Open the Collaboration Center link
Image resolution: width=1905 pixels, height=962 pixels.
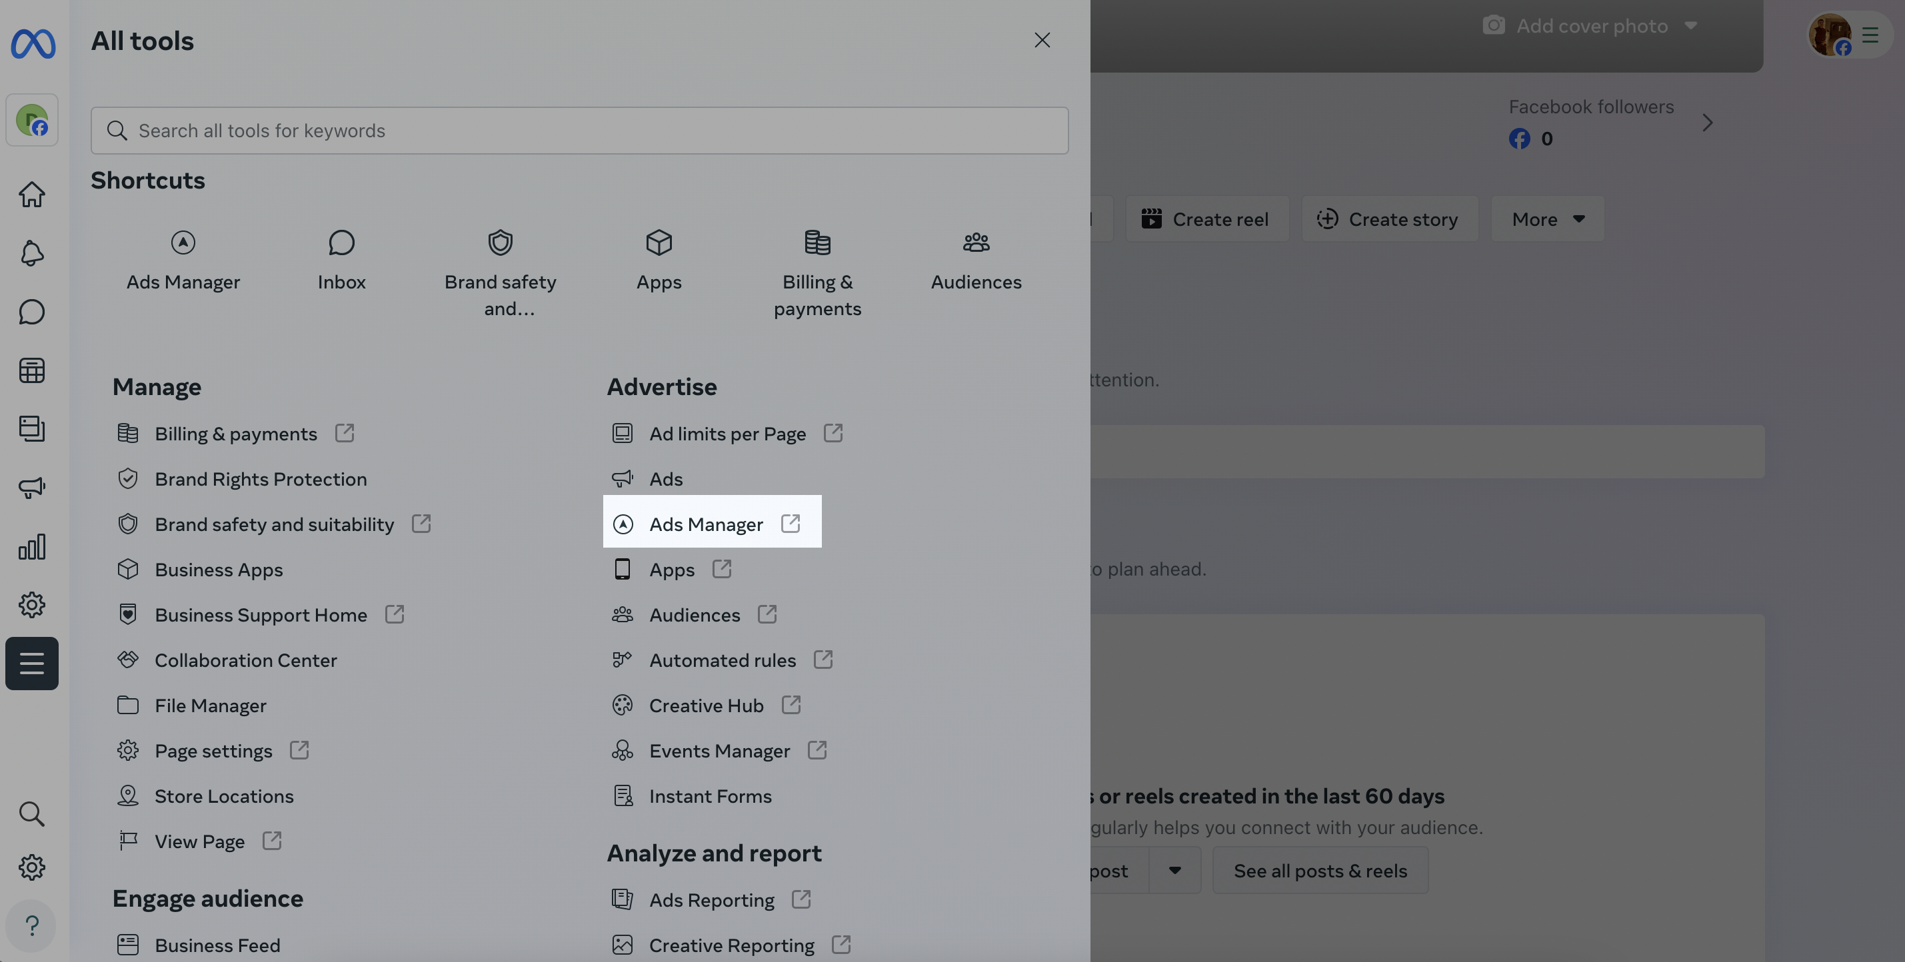pyautogui.click(x=245, y=660)
